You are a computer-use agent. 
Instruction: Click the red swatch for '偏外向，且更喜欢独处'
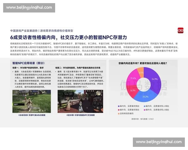119,110
